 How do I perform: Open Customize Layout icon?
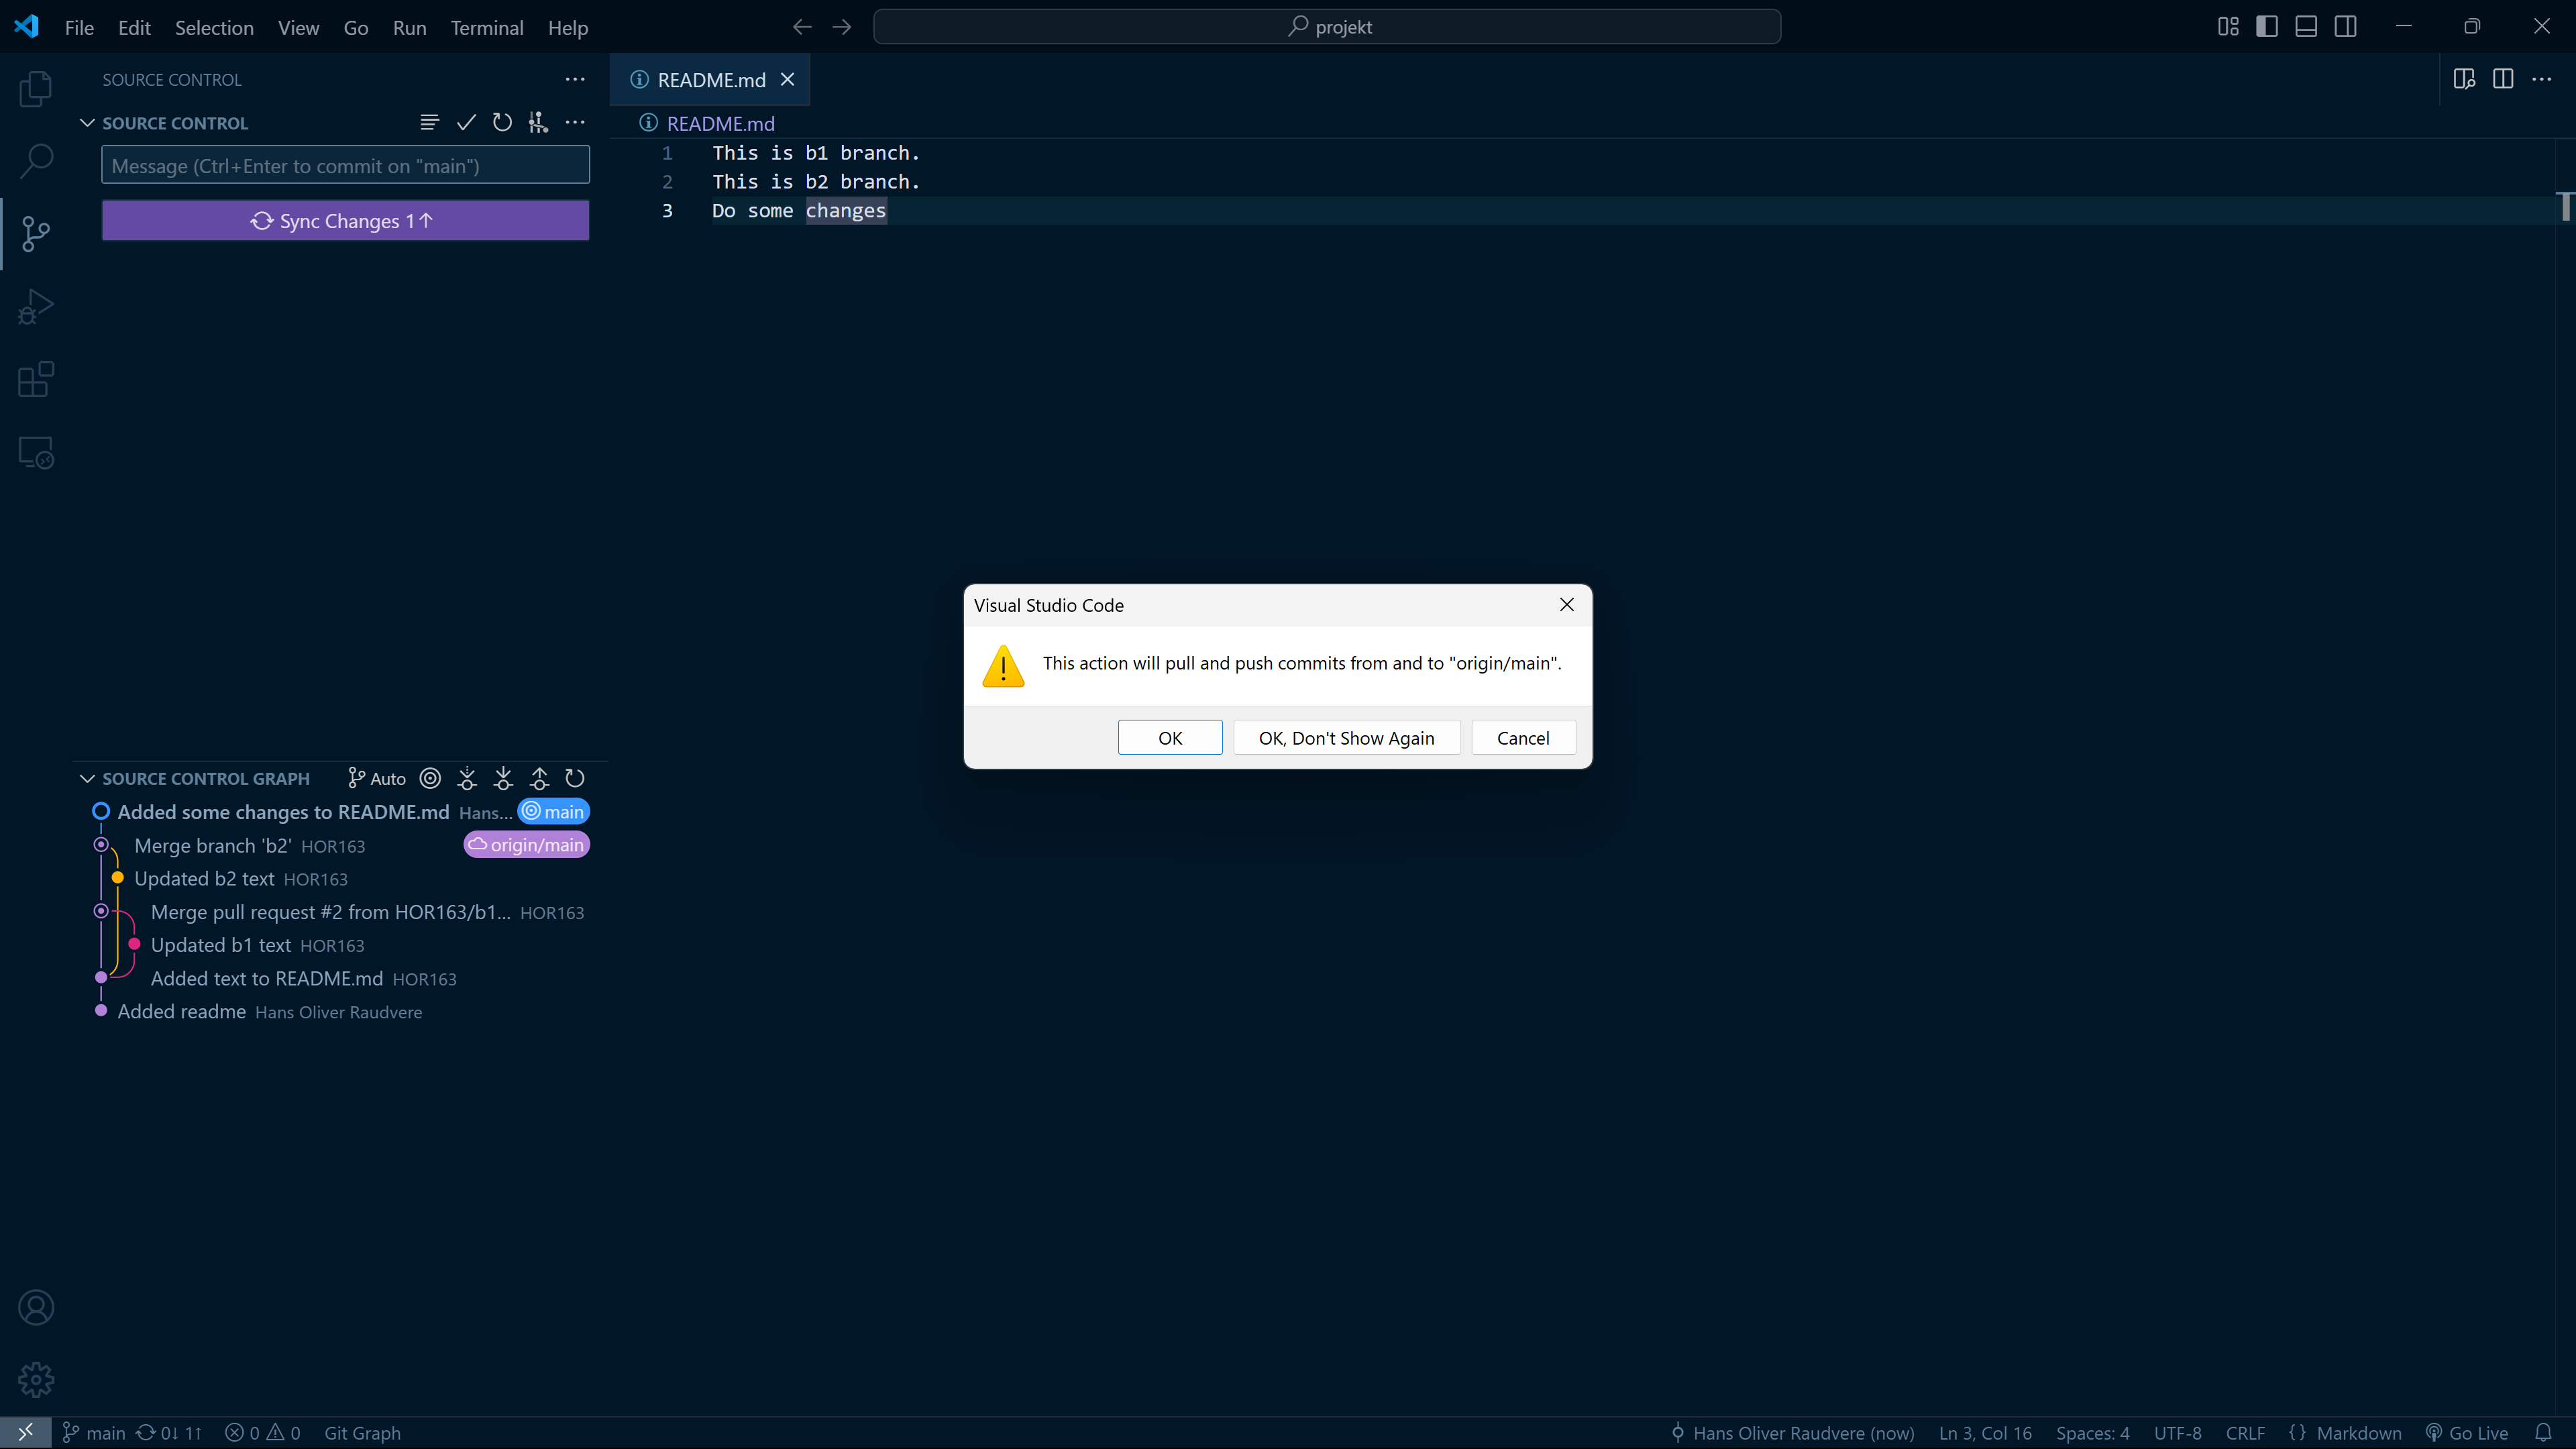pyautogui.click(x=2228, y=27)
